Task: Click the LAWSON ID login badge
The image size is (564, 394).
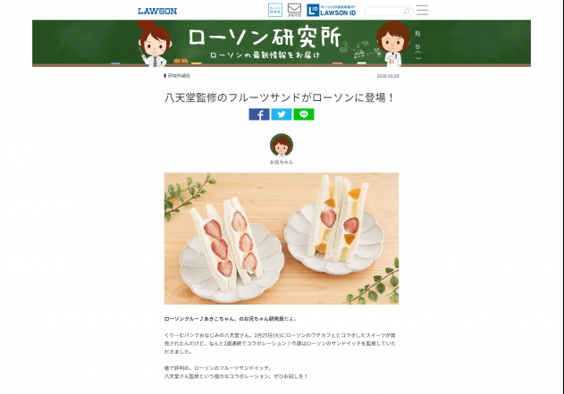Action: click(332, 10)
